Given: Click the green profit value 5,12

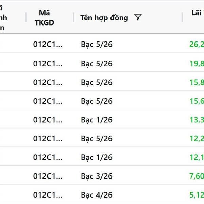Looking at the screenshot, I should tap(197, 195).
